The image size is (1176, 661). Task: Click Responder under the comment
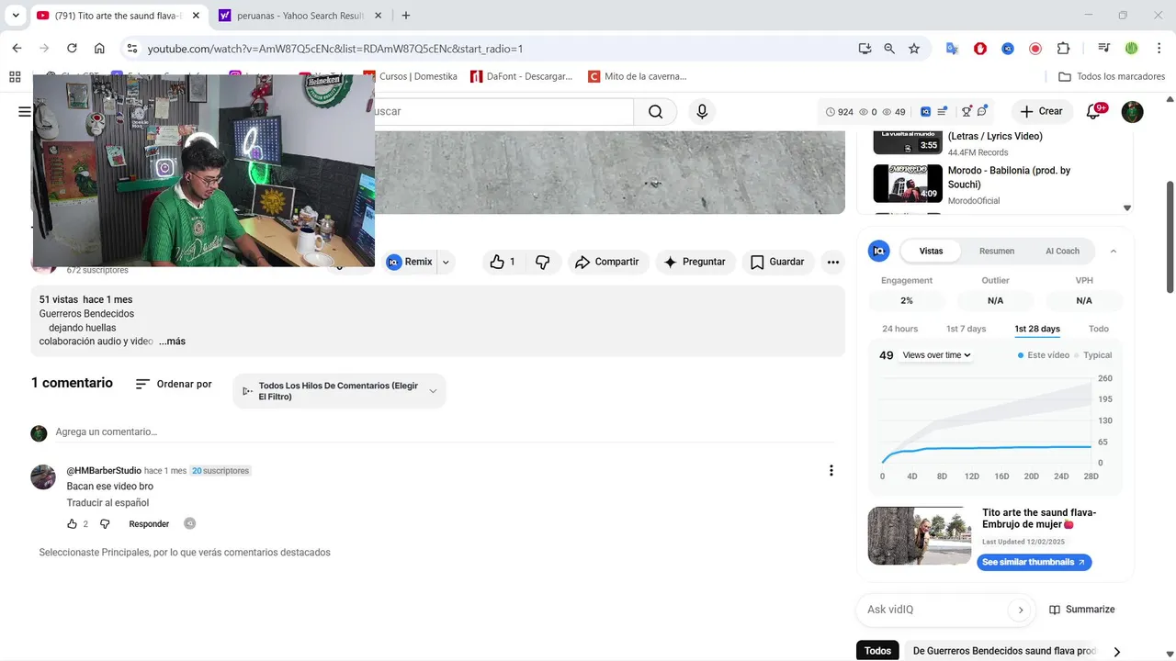149,524
